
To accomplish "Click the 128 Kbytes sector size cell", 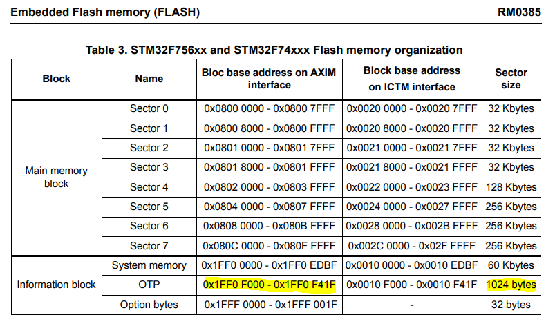I will click(x=511, y=187).
